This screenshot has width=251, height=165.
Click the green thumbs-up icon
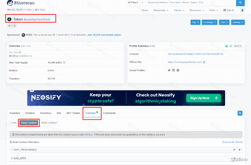[226, 46]
